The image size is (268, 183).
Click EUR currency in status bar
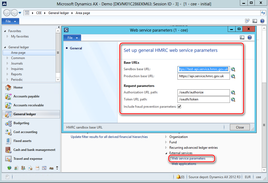tap(248, 177)
